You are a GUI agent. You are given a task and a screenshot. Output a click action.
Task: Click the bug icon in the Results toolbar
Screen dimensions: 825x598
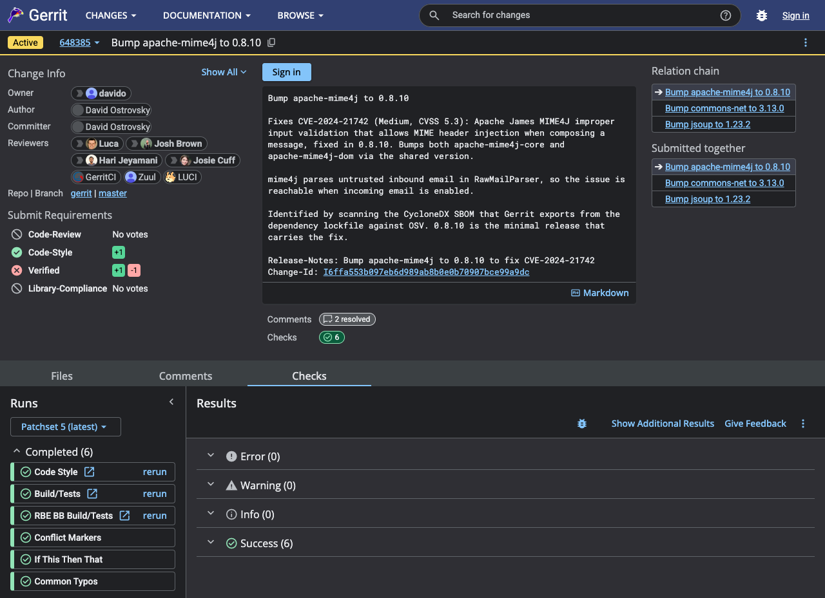[582, 424]
